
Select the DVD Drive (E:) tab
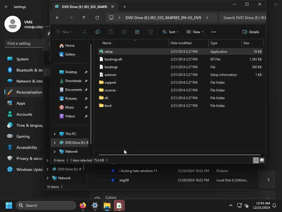click(x=85, y=7)
